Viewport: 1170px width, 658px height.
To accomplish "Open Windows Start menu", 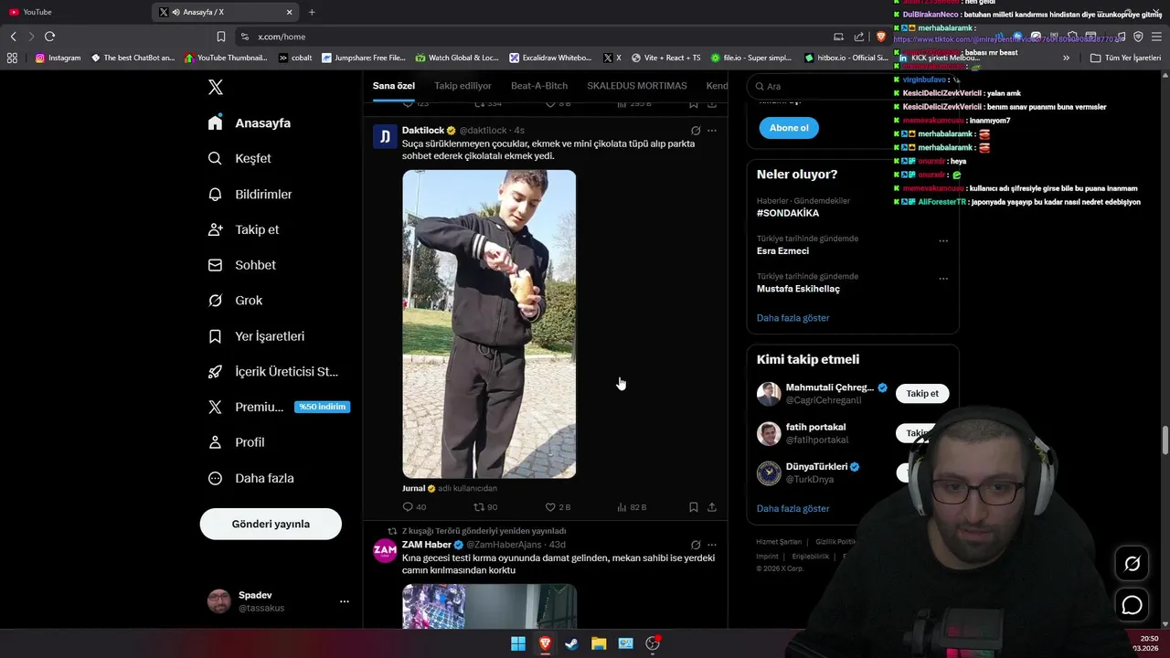I will coord(518,643).
